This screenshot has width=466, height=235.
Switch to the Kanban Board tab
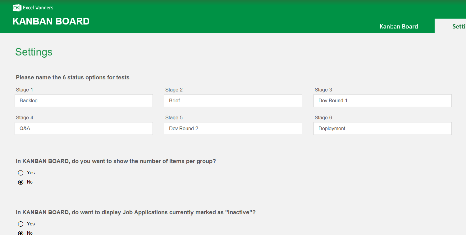point(399,26)
